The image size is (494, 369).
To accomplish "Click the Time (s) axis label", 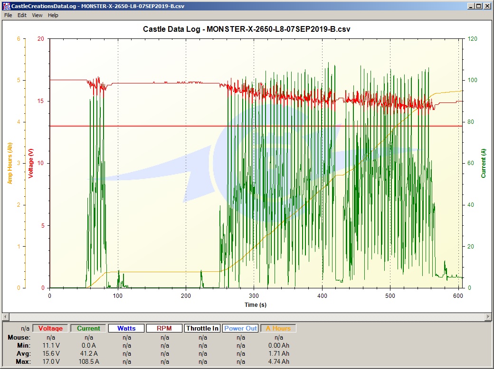I will [x=256, y=305].
